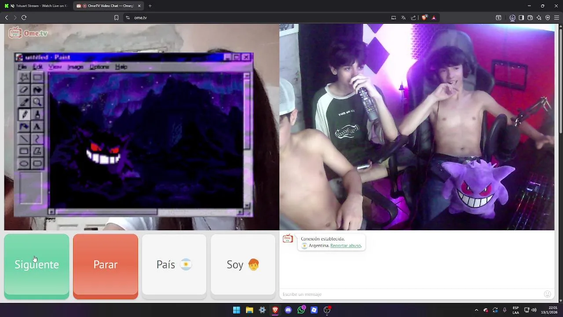Click the red Parar button

pos(106,266)
